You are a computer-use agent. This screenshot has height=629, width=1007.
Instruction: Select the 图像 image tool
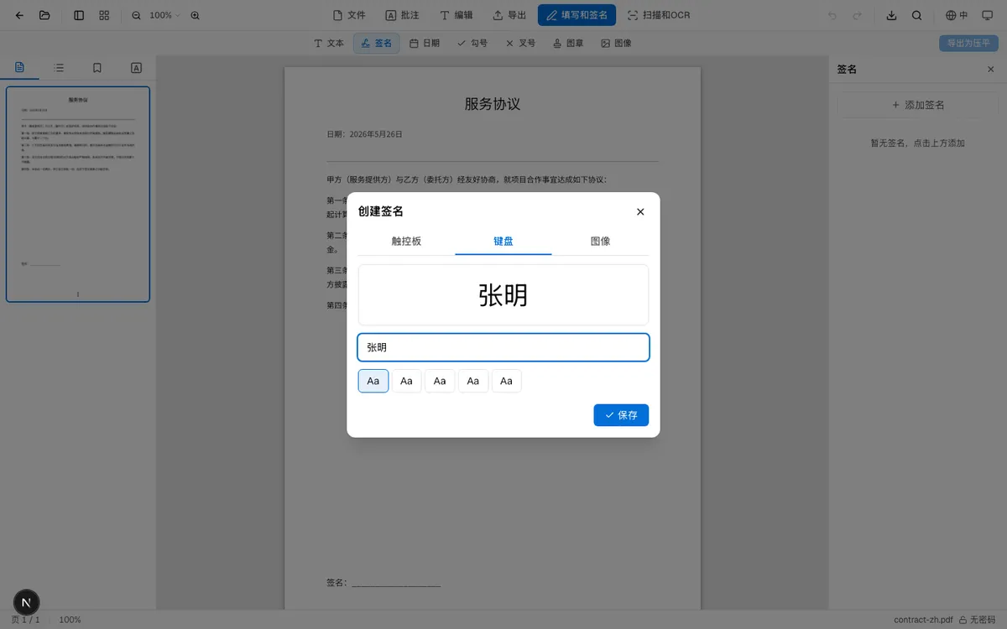coord(616,43)
